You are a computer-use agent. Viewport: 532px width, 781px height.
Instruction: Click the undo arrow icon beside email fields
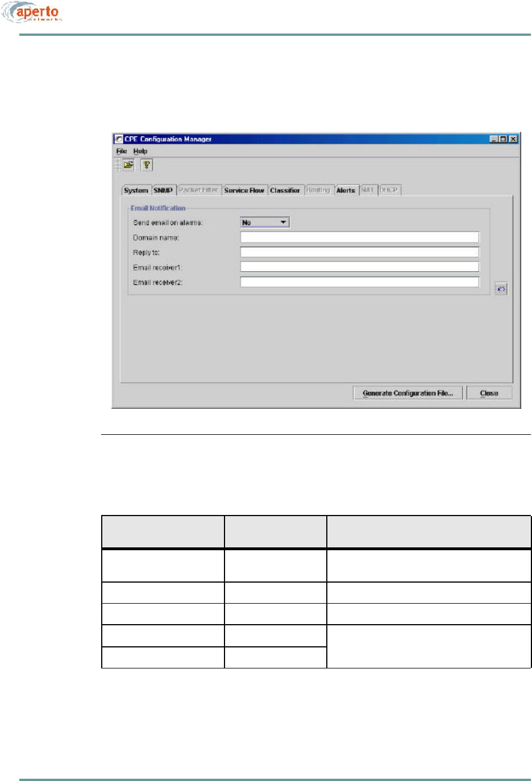click(x=501, y=289)
